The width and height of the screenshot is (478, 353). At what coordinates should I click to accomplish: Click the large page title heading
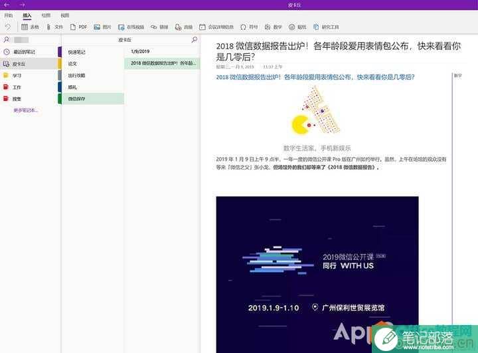pyautogui.click(x=339, y=51)
